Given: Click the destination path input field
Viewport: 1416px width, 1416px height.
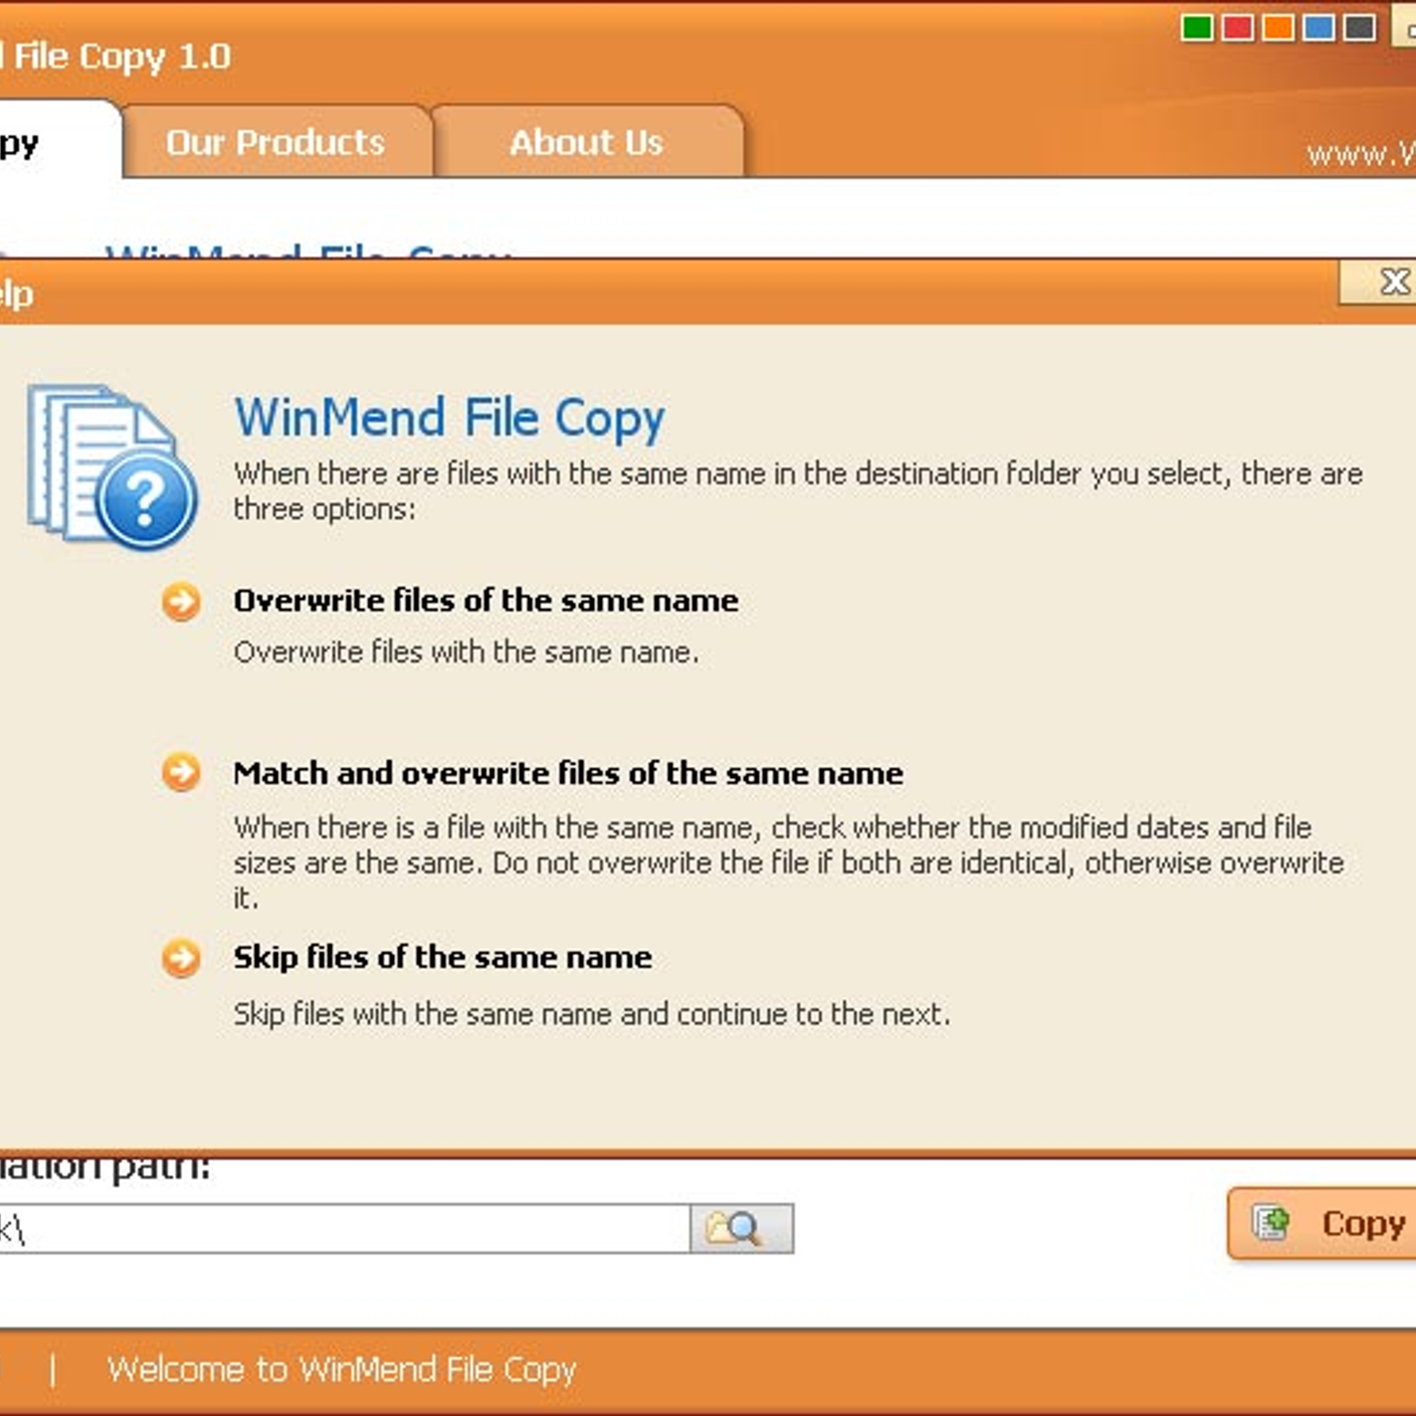Looking at the screenshot, I should tap(343, 1228).
